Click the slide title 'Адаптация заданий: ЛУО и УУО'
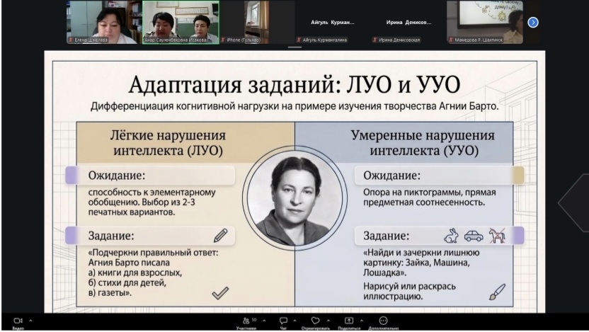 click(294, 85)
